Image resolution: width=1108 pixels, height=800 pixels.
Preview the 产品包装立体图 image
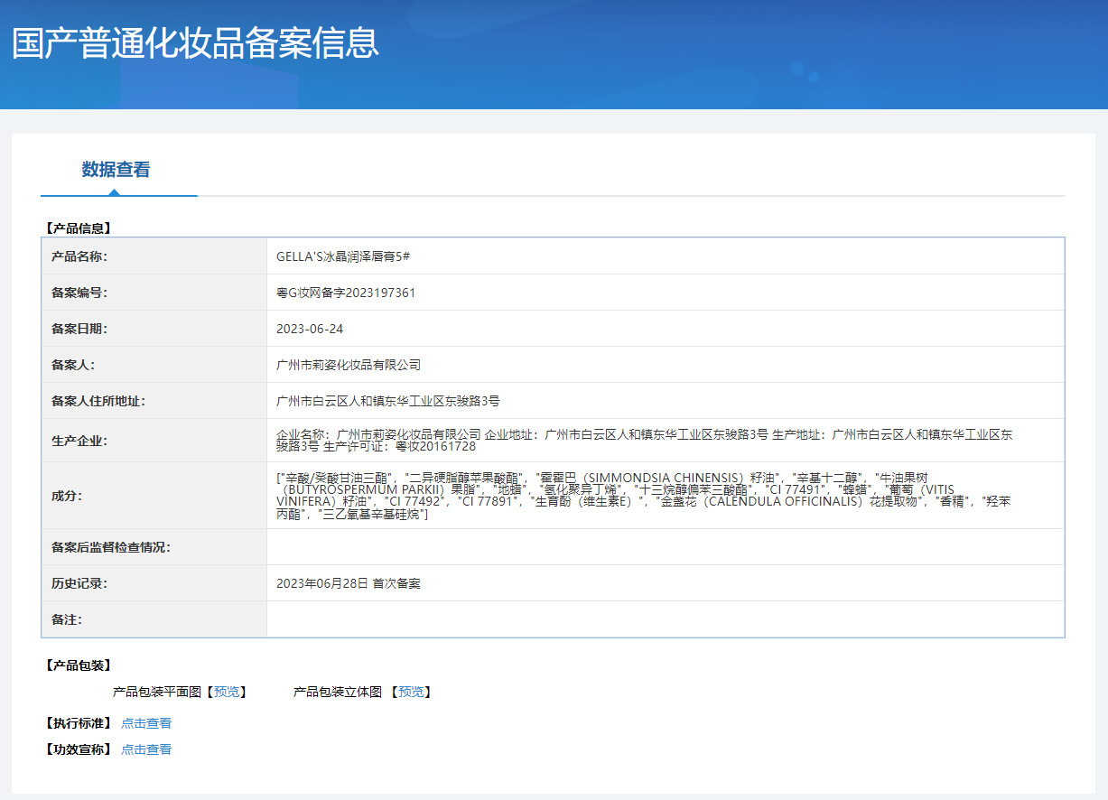(411, 692)
